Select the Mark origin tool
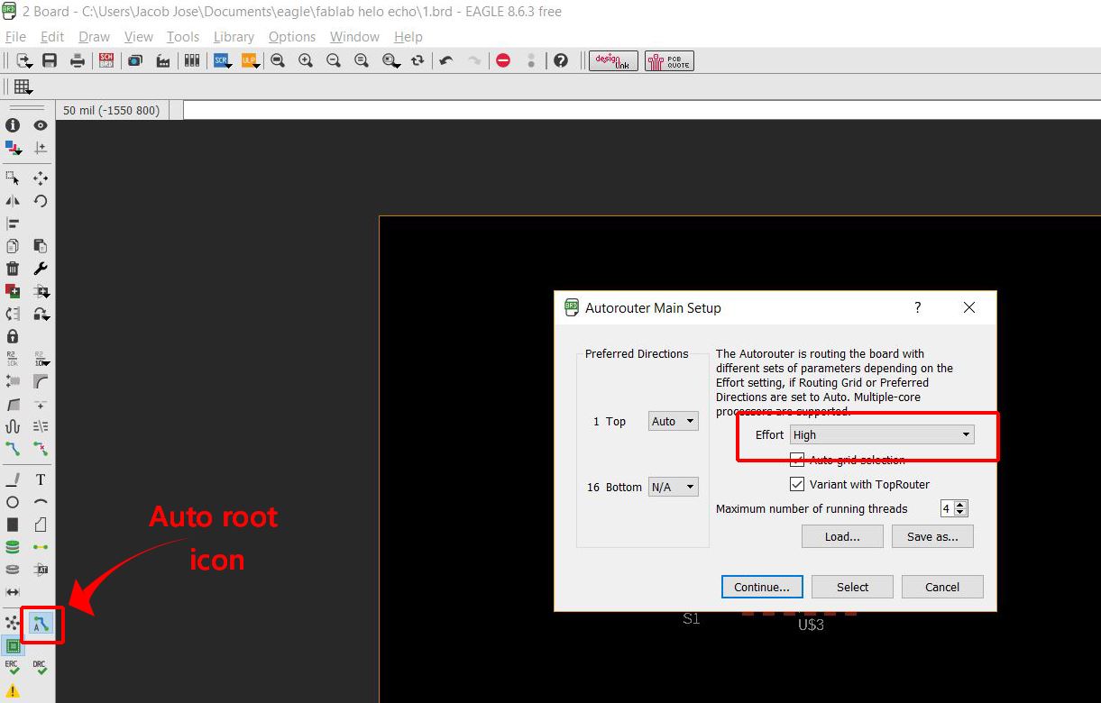This screenshot has height=703, width=1101. pos(41,148)
